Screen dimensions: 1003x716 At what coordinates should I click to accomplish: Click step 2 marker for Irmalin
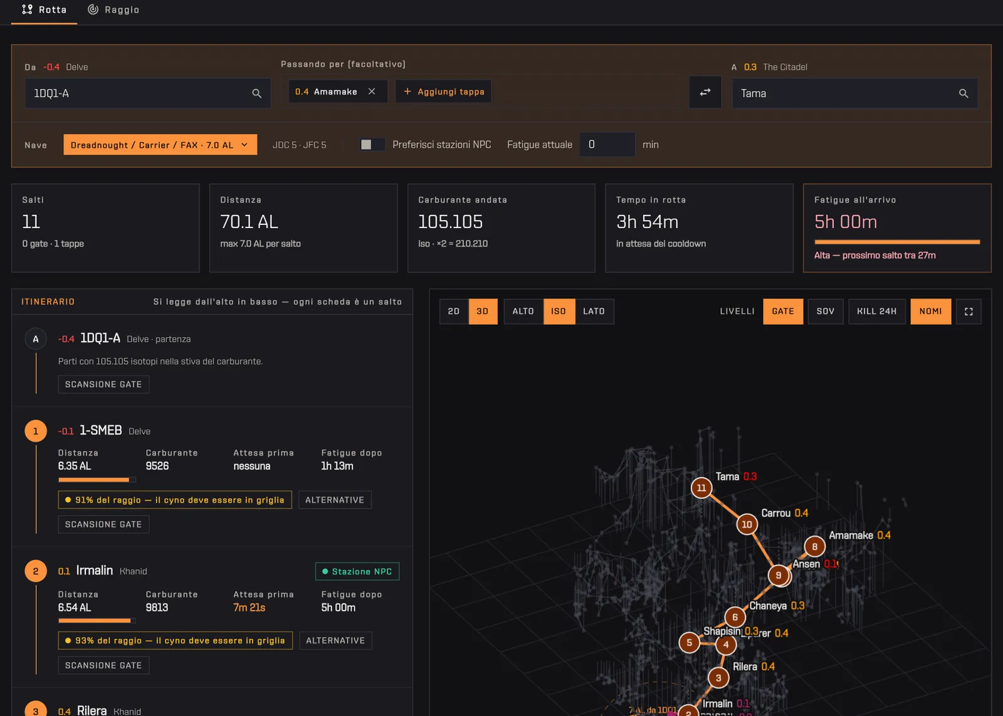coord(36,571)
